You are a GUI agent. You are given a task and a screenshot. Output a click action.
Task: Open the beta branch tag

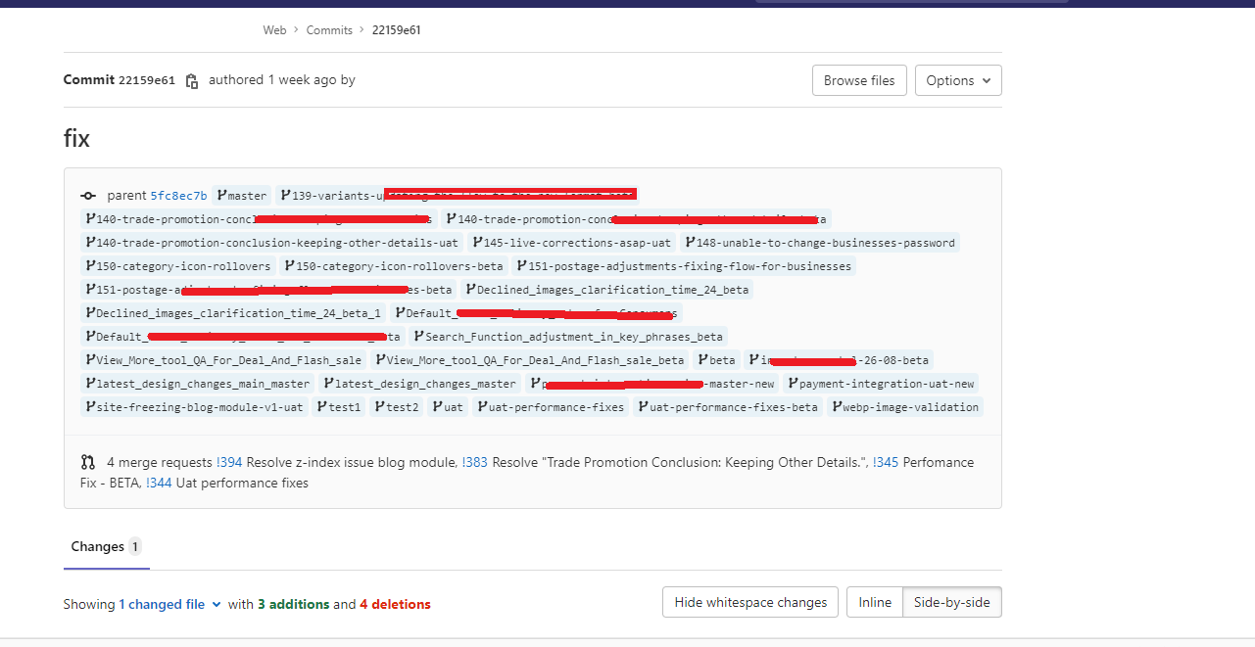click(717, 360)
